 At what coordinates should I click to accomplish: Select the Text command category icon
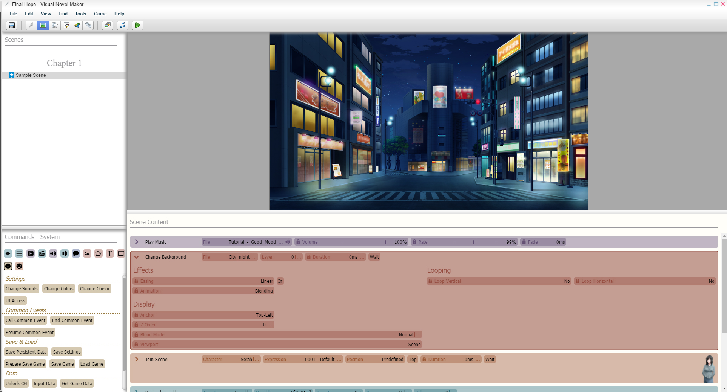(110, 253)
